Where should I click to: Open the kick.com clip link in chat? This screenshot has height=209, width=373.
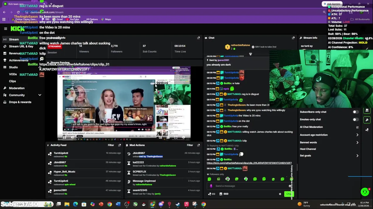pyautogui.click(x=249, y=163)
